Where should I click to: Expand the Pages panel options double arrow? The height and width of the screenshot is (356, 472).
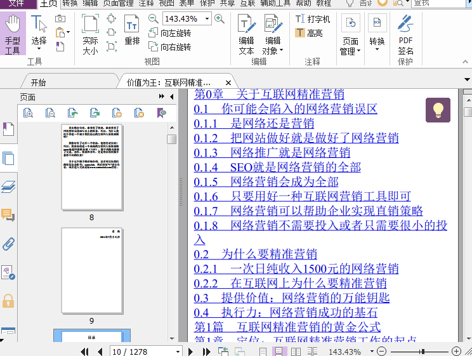[x=162, y=96]
